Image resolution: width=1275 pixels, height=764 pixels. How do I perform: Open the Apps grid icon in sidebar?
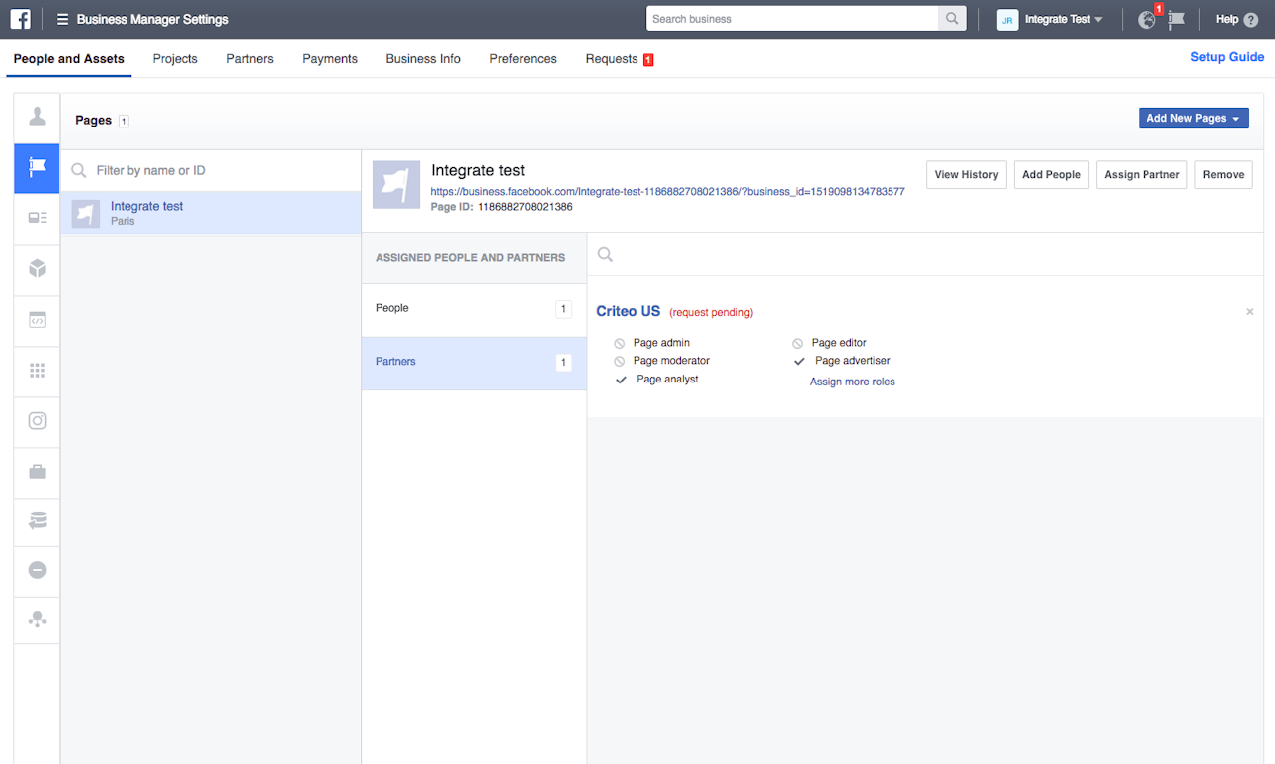point(37,370)
